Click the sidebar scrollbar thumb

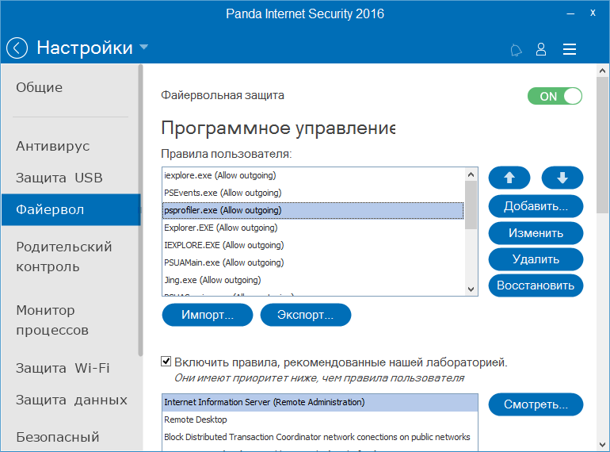[x=140, y=210]
